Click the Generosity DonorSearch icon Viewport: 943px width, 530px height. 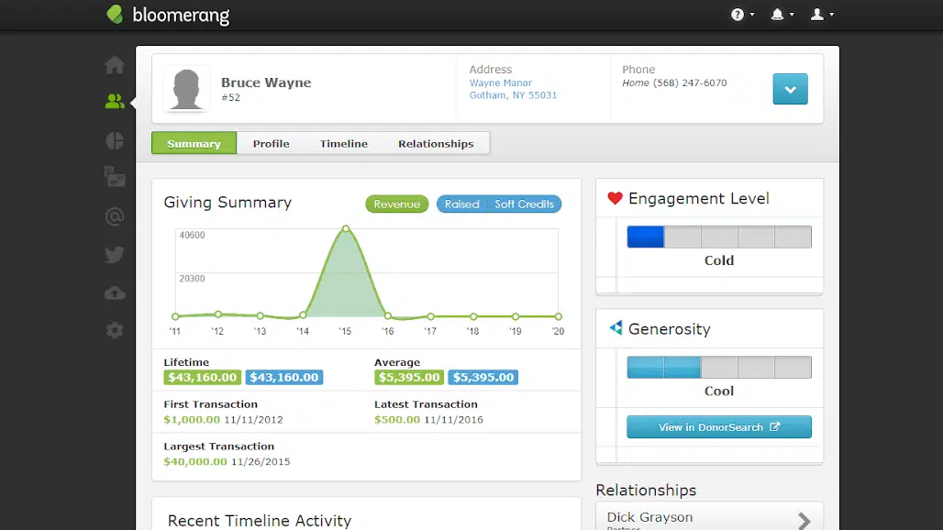coord(616,328)
